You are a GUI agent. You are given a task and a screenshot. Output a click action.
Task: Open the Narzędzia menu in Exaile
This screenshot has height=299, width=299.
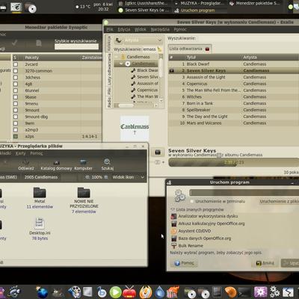[x=160, y=29]
